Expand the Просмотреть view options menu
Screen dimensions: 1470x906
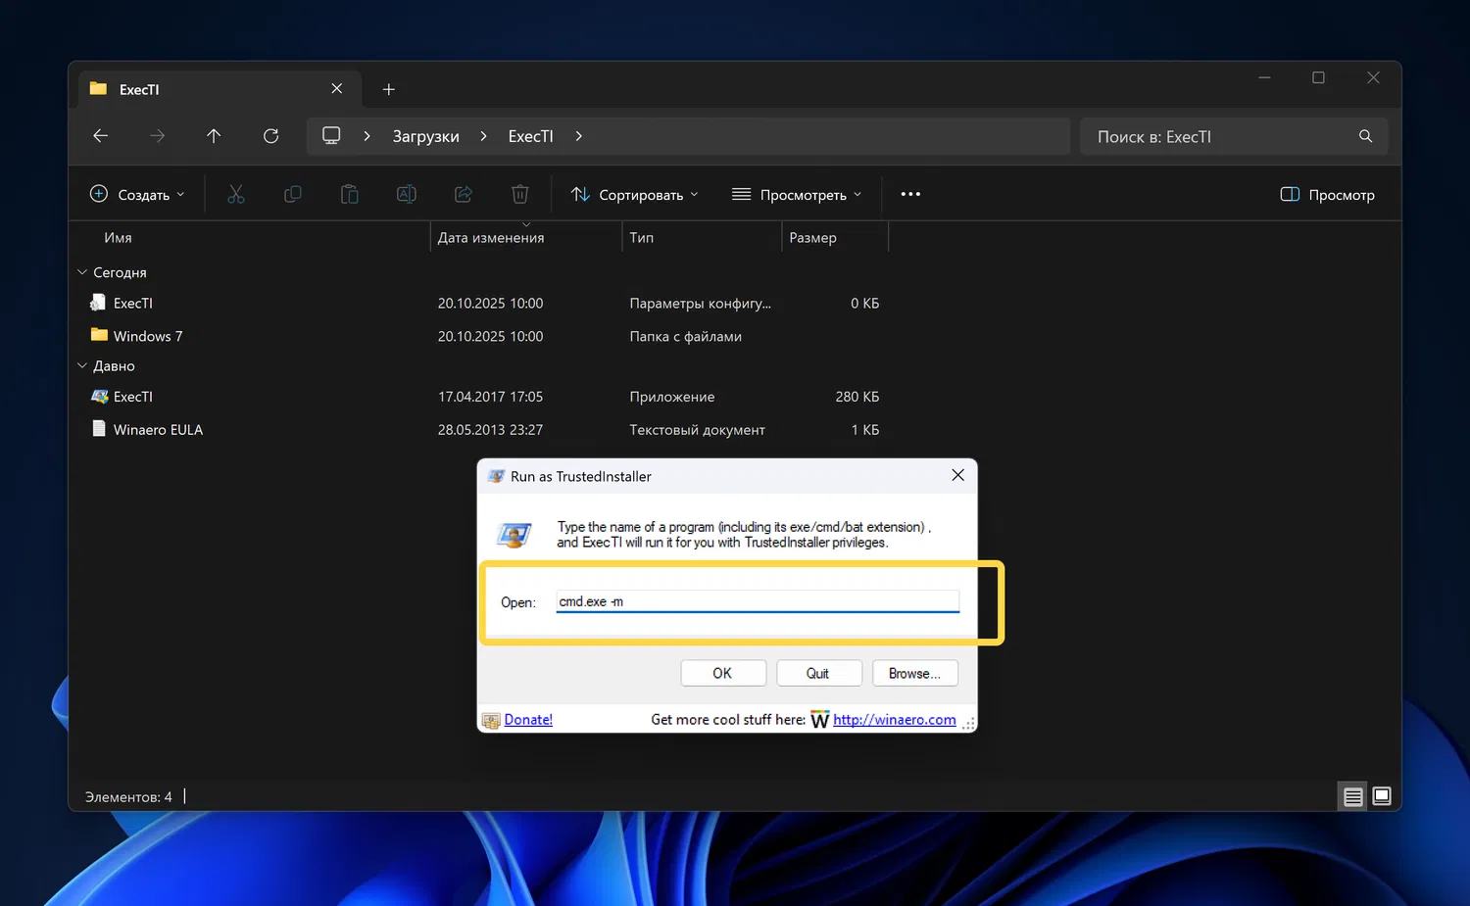coord(797,195)
